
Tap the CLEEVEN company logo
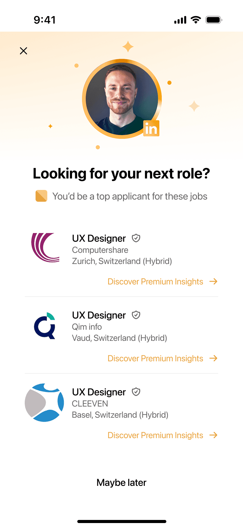click(x=44, y=403)
